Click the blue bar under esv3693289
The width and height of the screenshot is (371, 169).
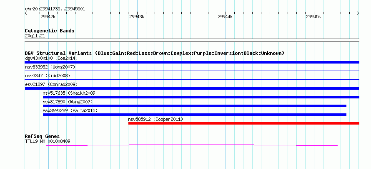click(195, 115)
